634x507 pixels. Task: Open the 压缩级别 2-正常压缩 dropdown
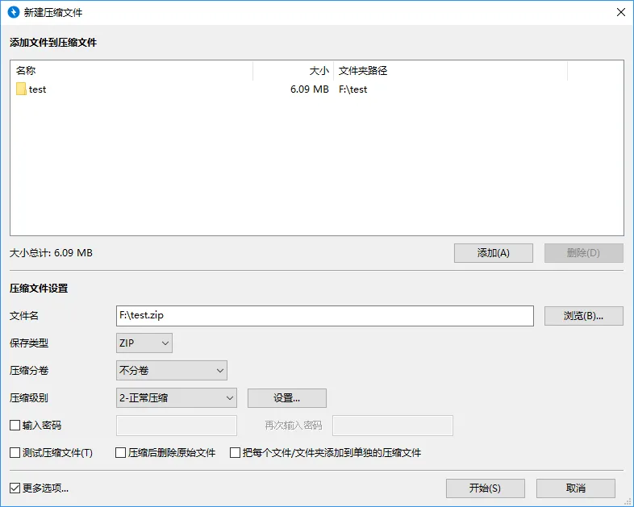(177, 397)
